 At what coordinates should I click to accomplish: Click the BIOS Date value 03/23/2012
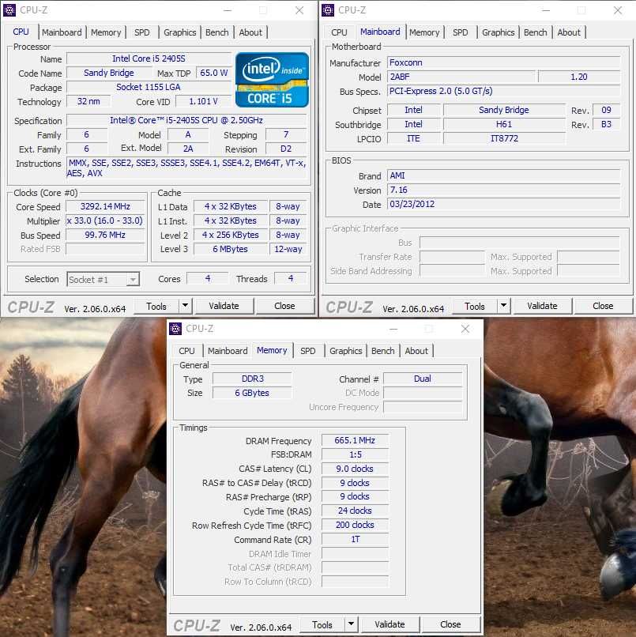click(x=503, y=204)
